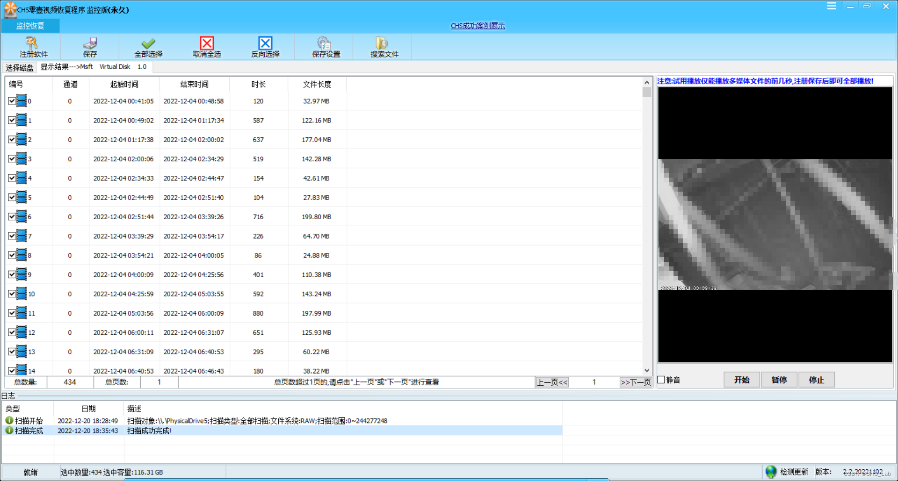Screen dimensions: 898x481
Task: Click the video preview frame
Action: click(775, 224)
